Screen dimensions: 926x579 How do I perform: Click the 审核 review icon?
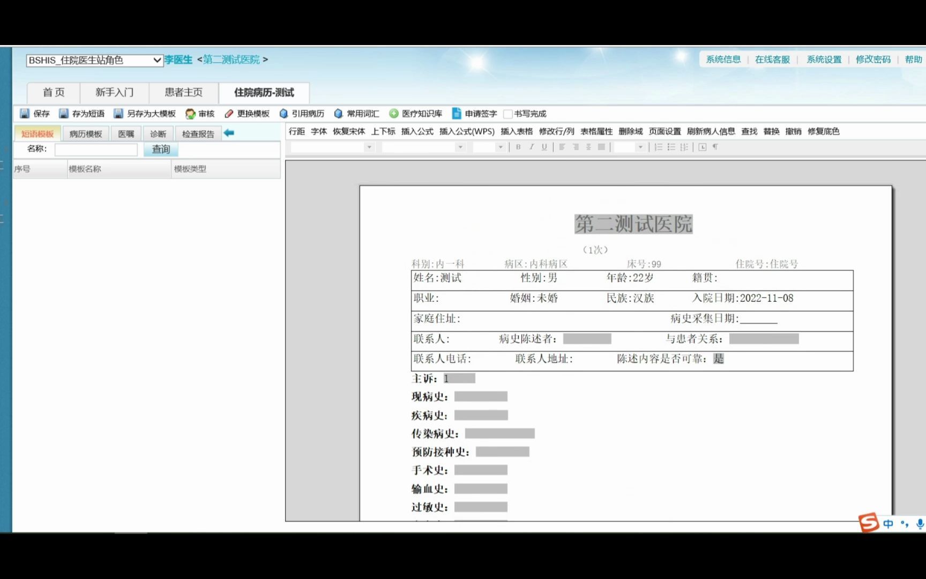click(190, 114)
